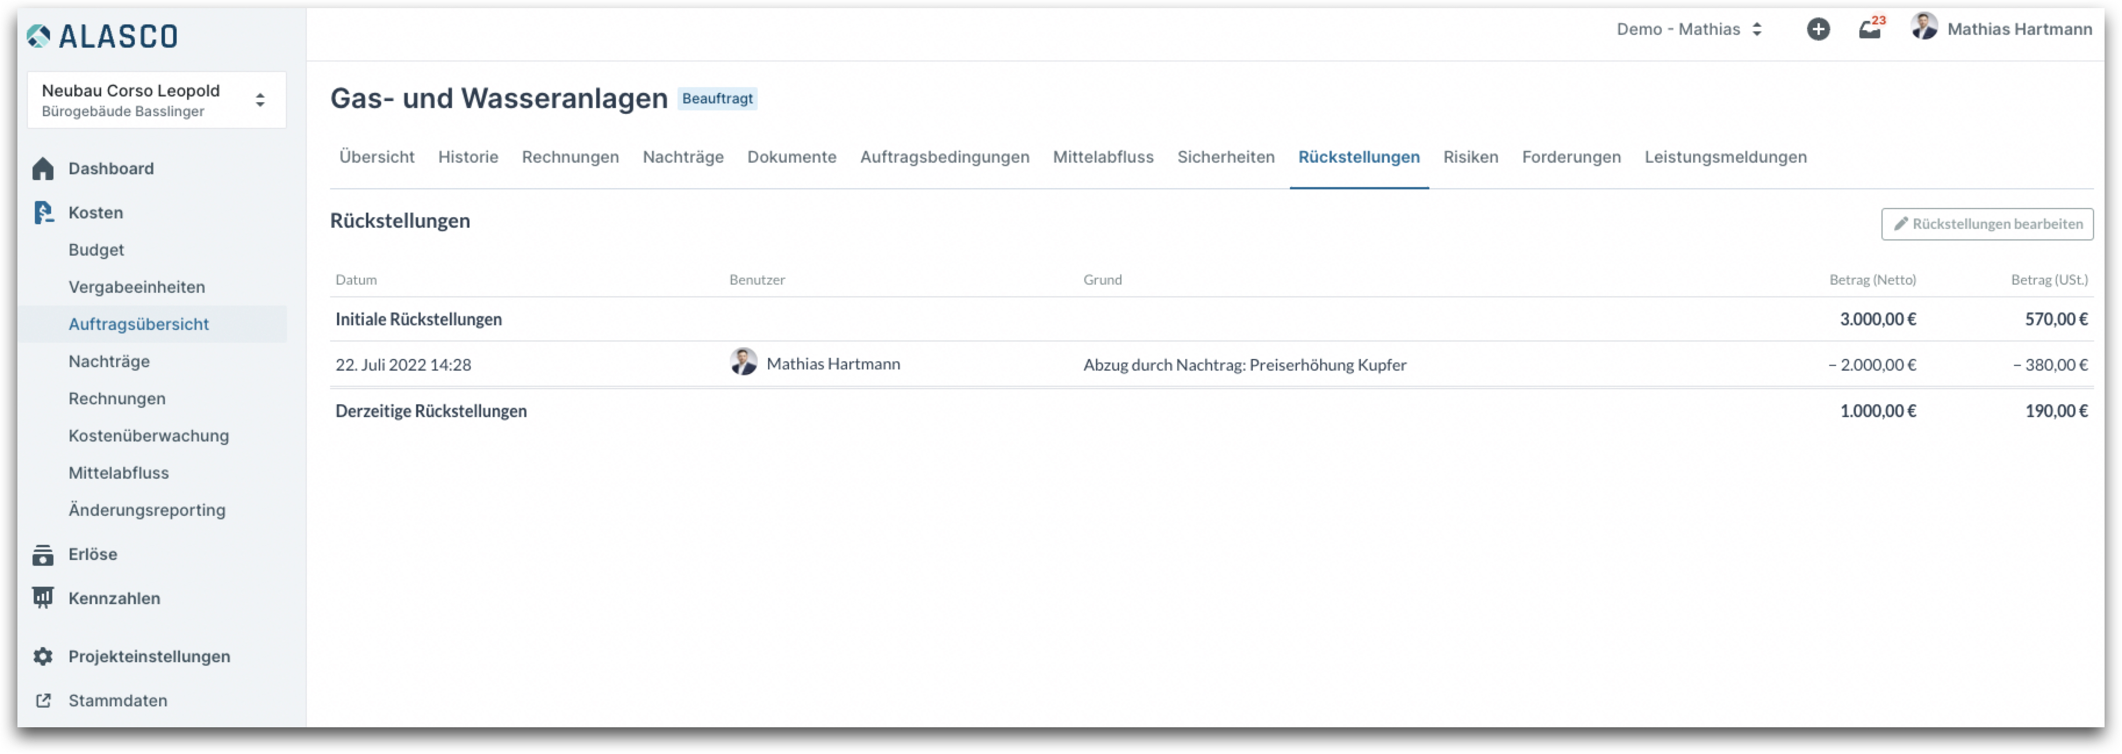Click avatar in the 22. Juli row

pos(743,362)
